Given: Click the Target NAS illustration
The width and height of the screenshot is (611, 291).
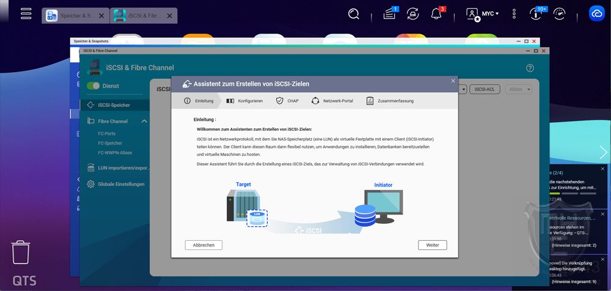Looking at the screenshot, I should [x=246, y=207].
